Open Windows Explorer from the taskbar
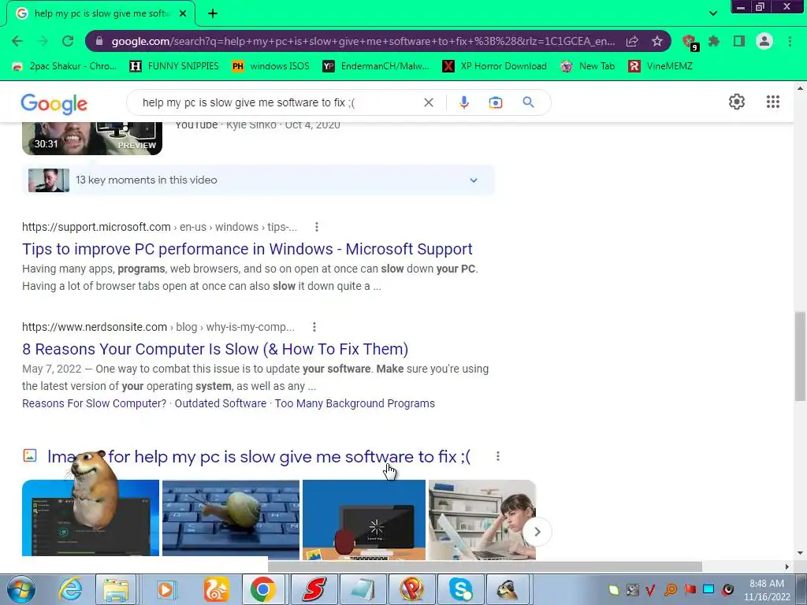 (116, 589)
